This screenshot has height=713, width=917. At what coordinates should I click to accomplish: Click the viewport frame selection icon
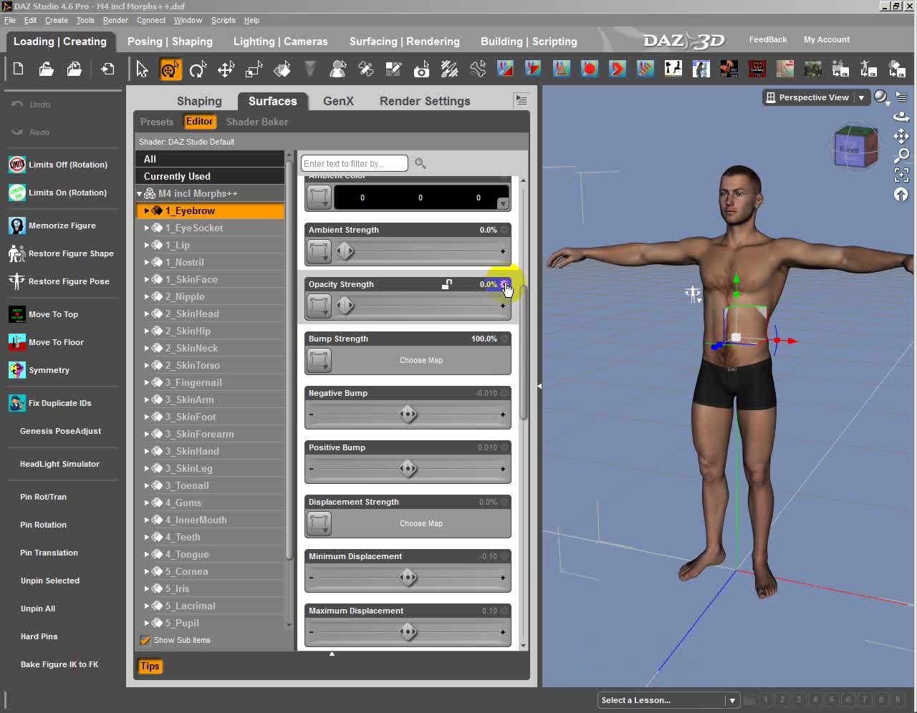(901, 175)
